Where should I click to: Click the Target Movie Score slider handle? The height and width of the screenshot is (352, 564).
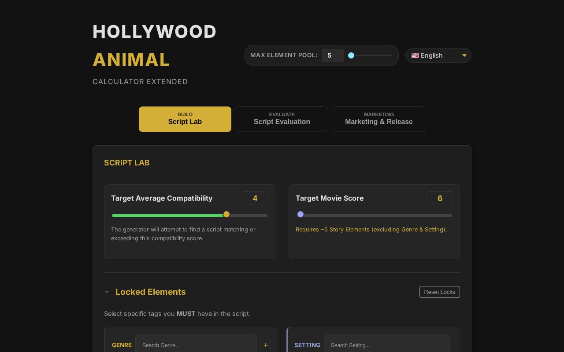301,214
